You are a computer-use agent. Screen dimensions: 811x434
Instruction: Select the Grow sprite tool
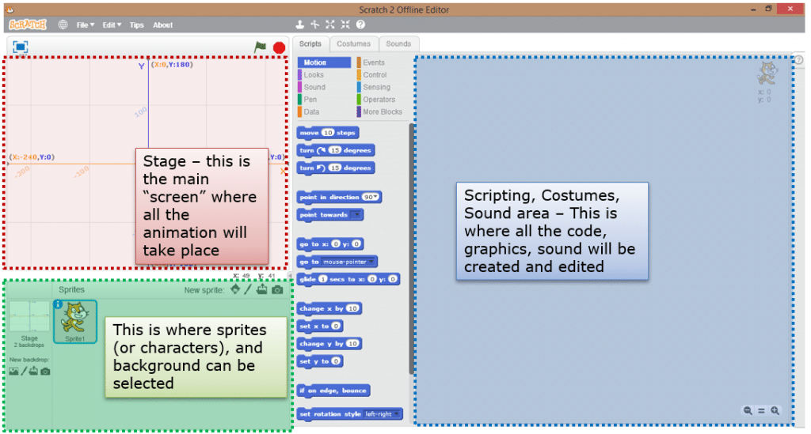(x=330, y=25)
